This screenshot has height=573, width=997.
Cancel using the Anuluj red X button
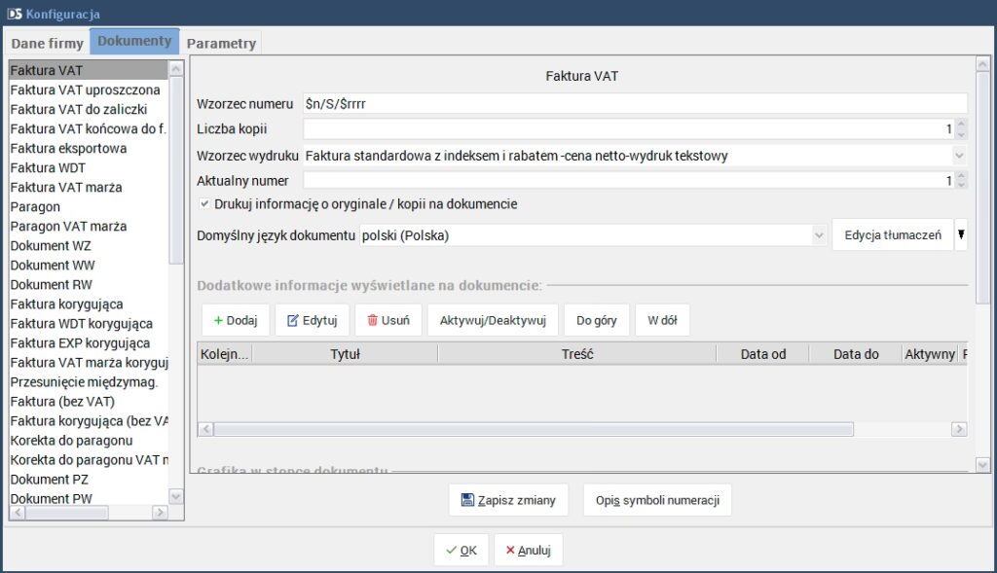528,550
